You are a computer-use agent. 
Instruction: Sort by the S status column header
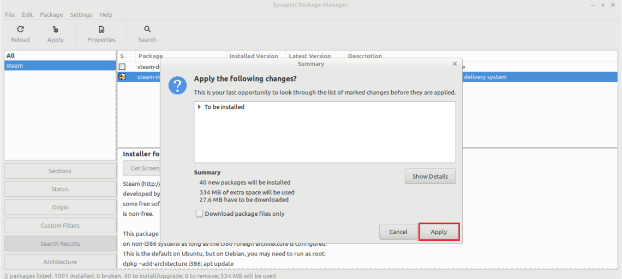[x=122, y=56]
